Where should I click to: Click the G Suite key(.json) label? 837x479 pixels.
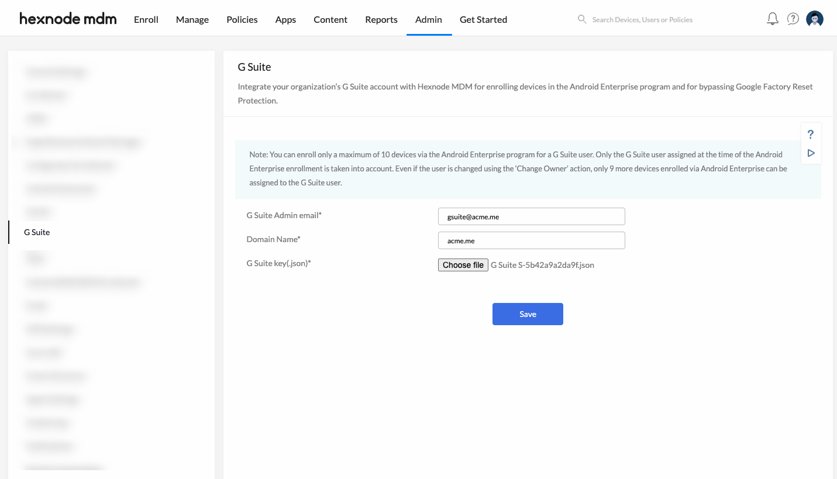tap(278, 263)
